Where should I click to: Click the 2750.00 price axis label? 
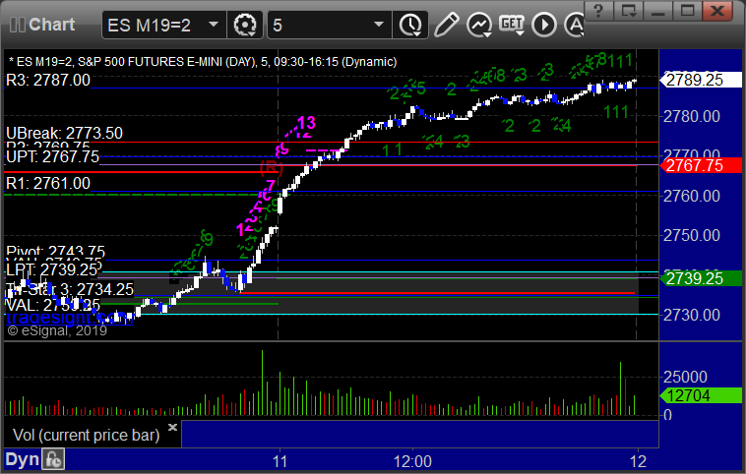tap(692, 235)
